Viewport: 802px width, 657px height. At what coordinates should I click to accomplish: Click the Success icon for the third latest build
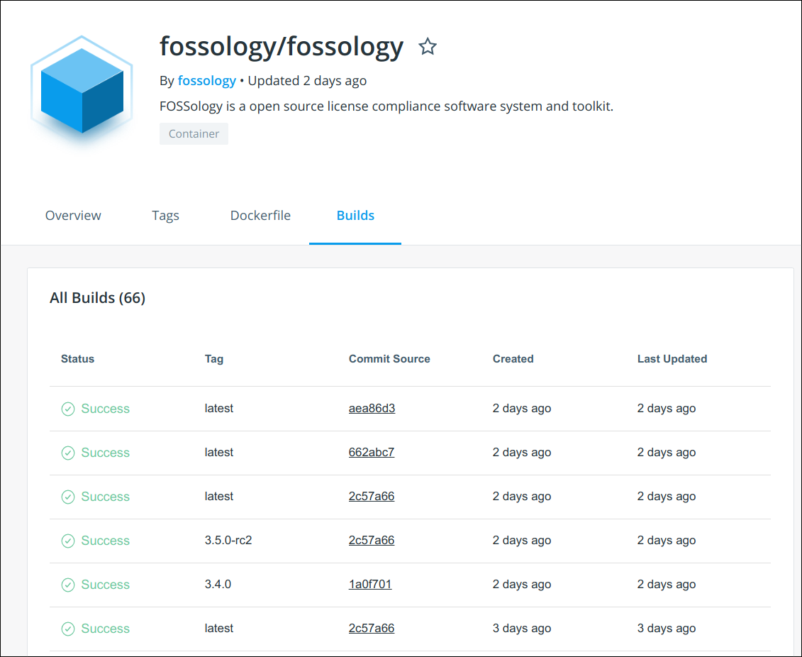(68, 497)
